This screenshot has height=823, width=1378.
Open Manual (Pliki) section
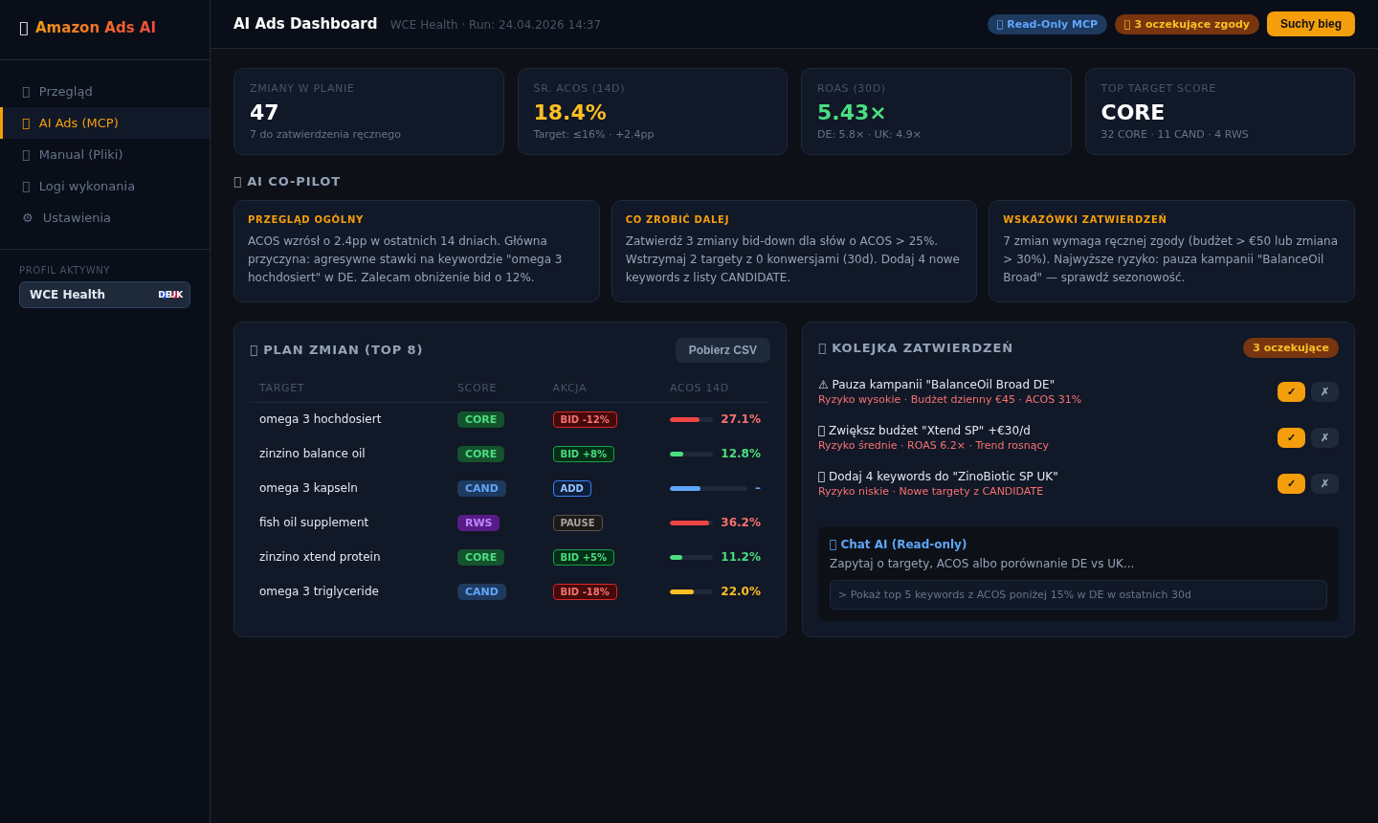tap(104, 155)
